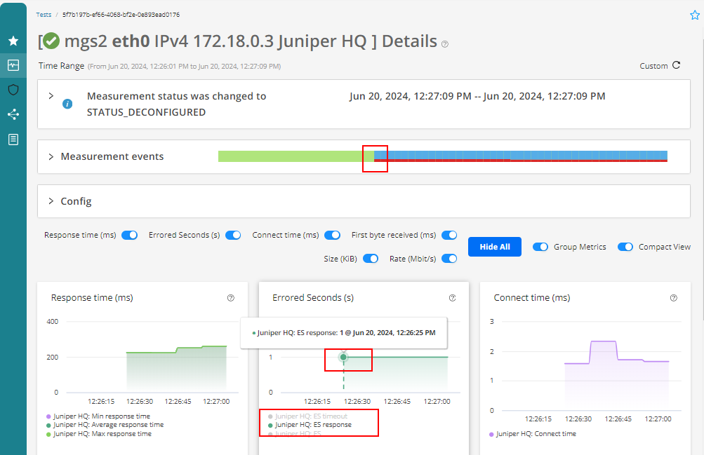The width and height of the screenshot is (704, 455).
Task: Turn off the Compact View toggle
Action: (625, 247)
